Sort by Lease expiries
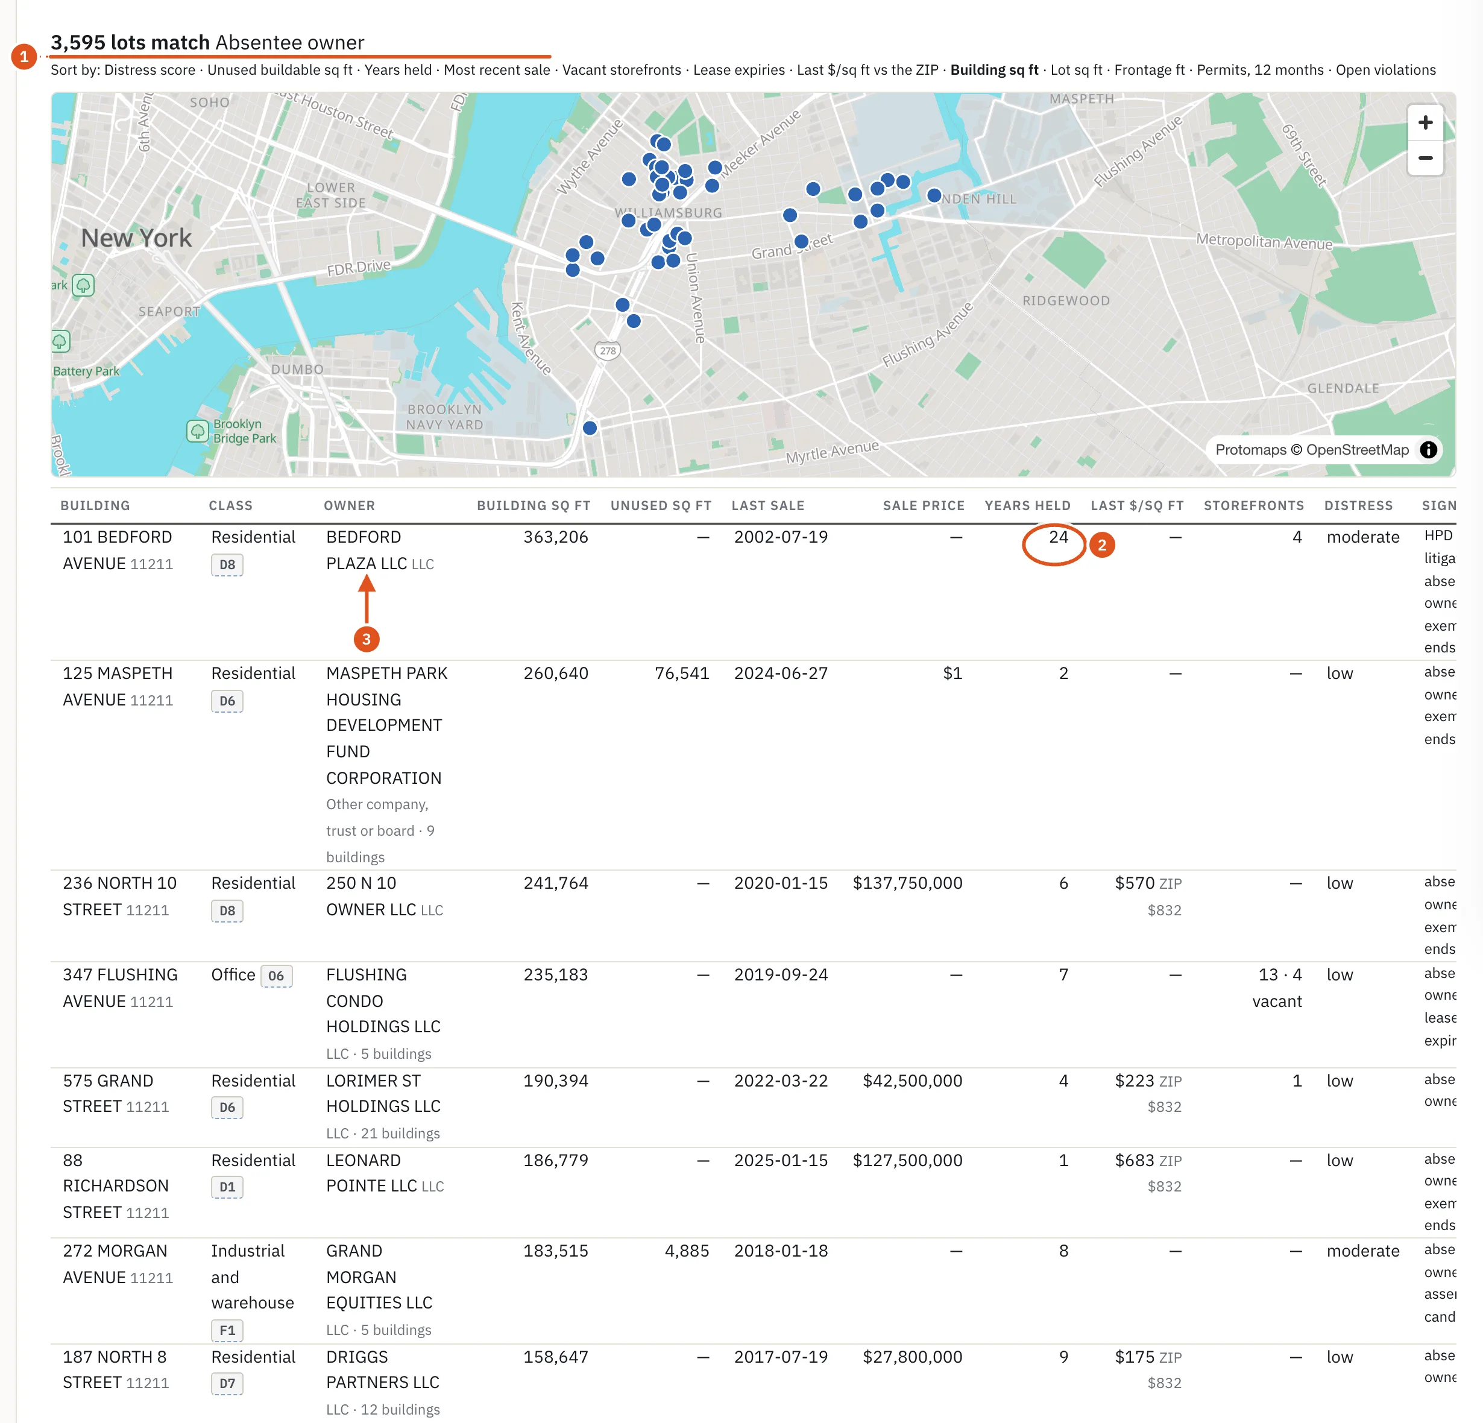This screenshot has width=1483, height=1423. (739, 69)
